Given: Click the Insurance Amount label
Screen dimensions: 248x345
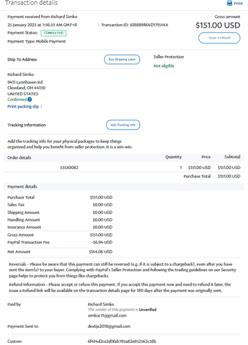Looking at the screenshot, I should coord(24,227).
